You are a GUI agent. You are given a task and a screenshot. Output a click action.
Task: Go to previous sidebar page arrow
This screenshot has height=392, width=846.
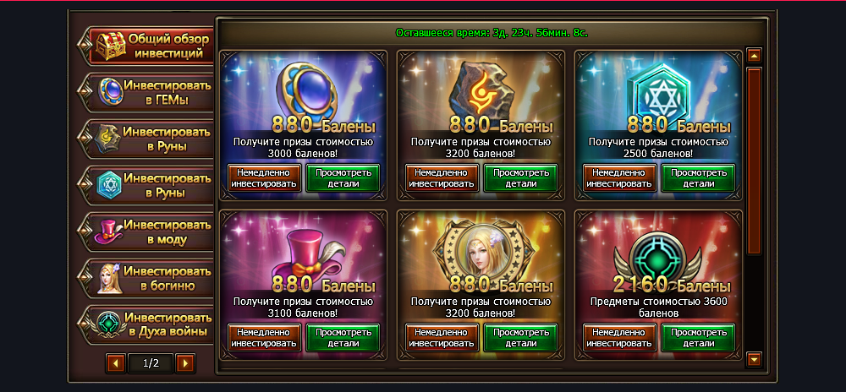(115, 363)
